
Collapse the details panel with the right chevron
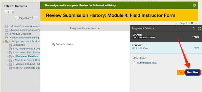(x=194, y=28)
